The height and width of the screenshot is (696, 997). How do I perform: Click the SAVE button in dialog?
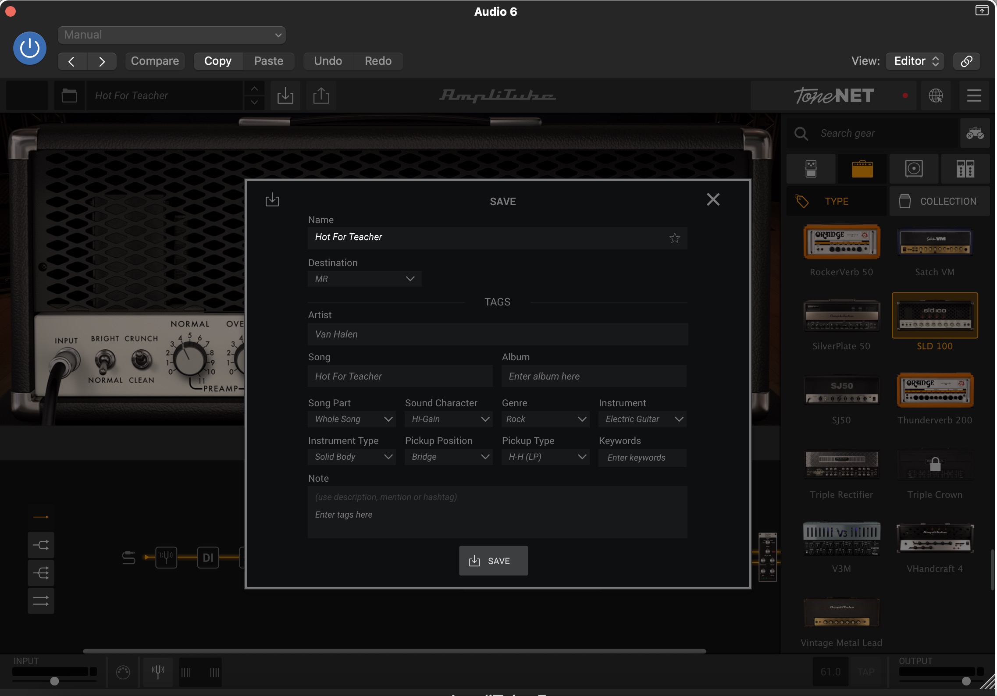493,561
